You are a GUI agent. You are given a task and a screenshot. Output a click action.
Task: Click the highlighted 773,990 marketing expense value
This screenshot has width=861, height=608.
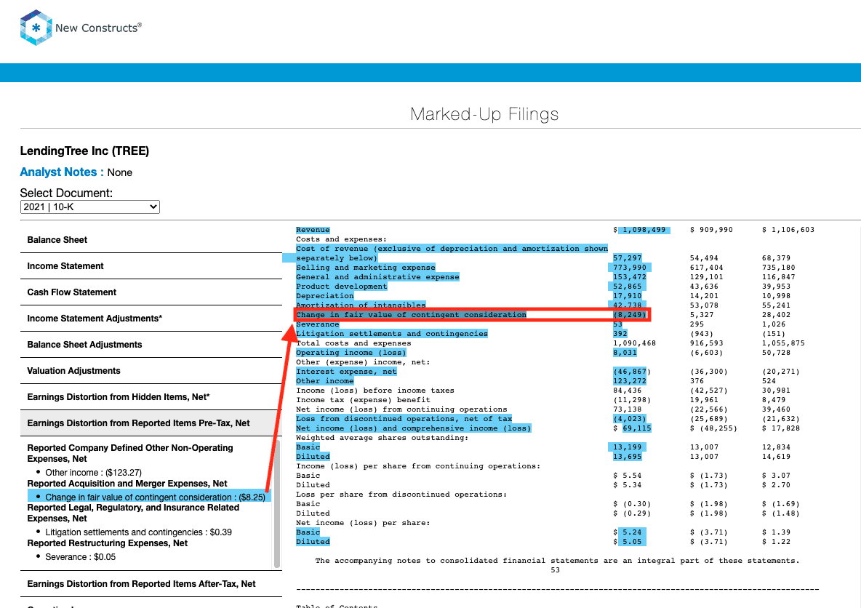630,268
